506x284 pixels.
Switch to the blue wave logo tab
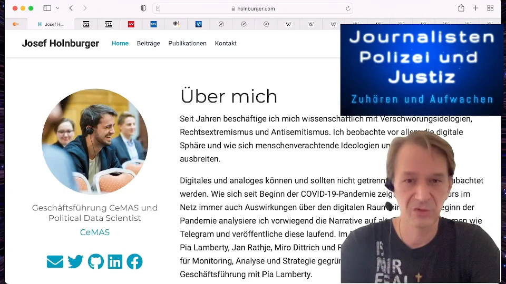pyautogui.click(x=153, y=24)
